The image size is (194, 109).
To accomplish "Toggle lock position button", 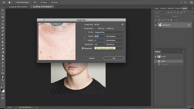I will (x=165, y=20).
